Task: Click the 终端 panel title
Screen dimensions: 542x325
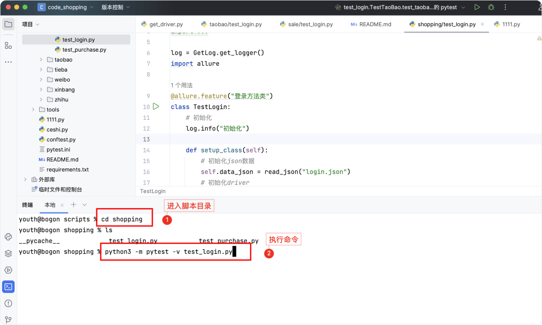Action: pyautogui.click(x=28, y=205)
